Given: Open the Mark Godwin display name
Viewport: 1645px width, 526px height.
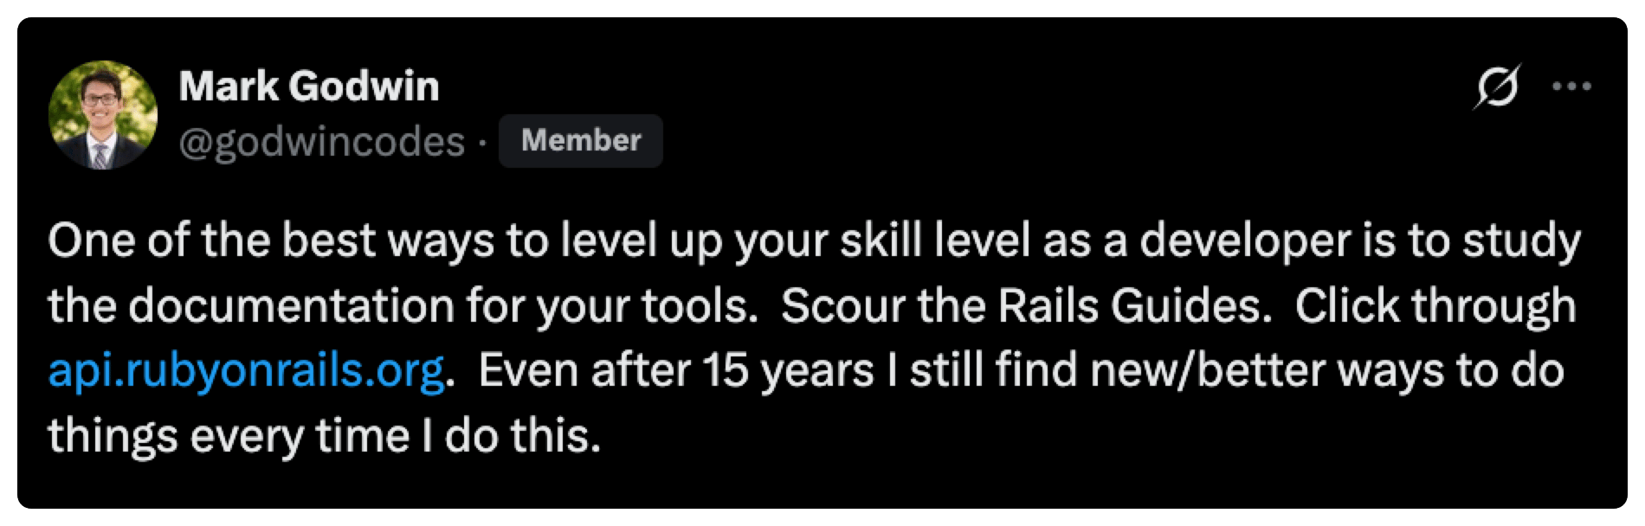Looking at the screenshot, I should [x=309, y=86].
